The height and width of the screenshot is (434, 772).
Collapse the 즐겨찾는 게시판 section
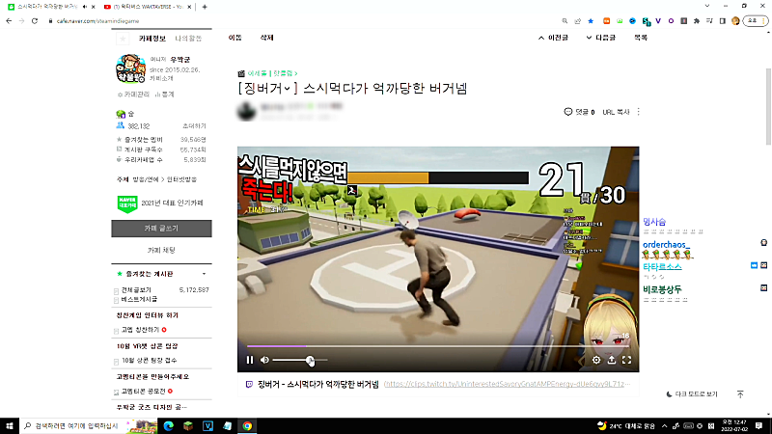click(204, 274)
